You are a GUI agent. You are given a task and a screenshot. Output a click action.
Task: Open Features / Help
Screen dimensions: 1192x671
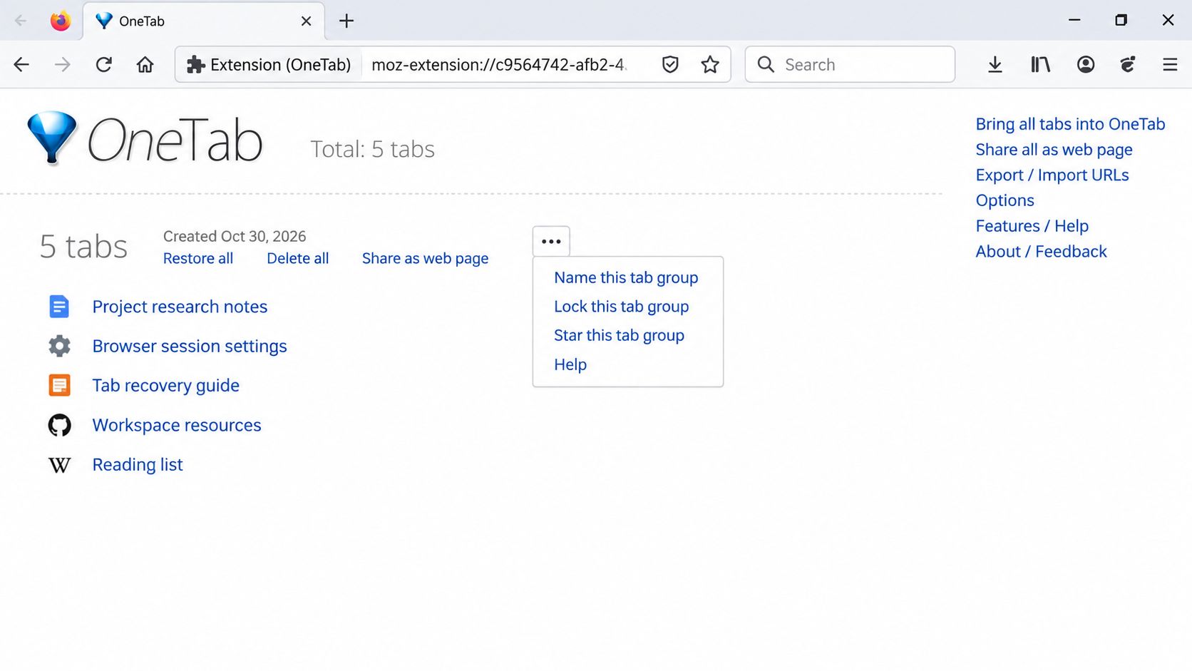point(1032,226)
